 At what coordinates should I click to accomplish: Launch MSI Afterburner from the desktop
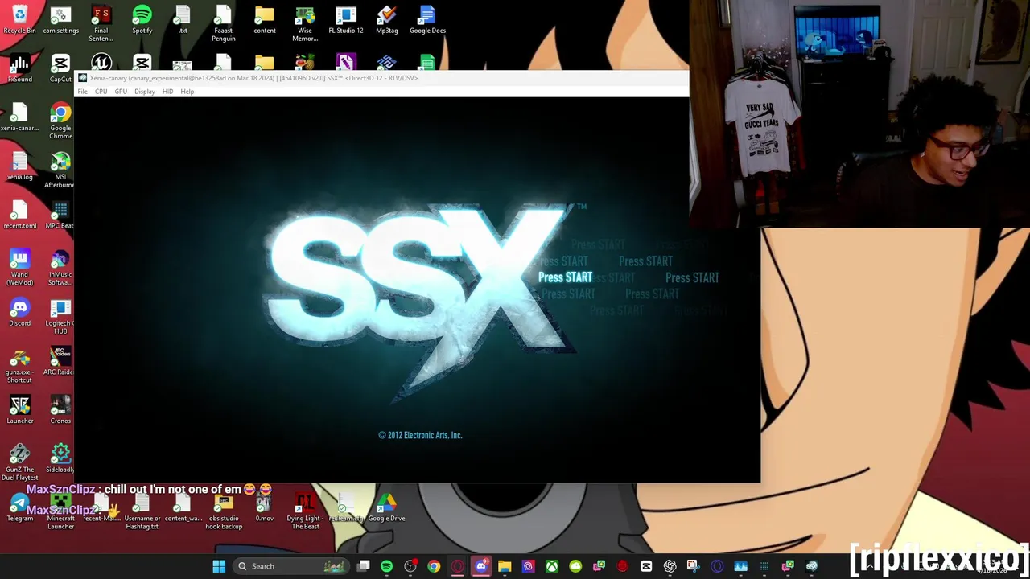coord(60,170)
